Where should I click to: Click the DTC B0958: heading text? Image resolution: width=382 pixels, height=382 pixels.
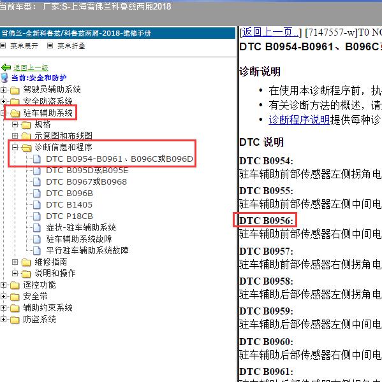pyautogui.click(x=266, y=281)
